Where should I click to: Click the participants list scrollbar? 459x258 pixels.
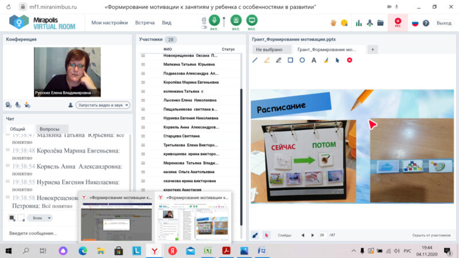coord(241,157)
